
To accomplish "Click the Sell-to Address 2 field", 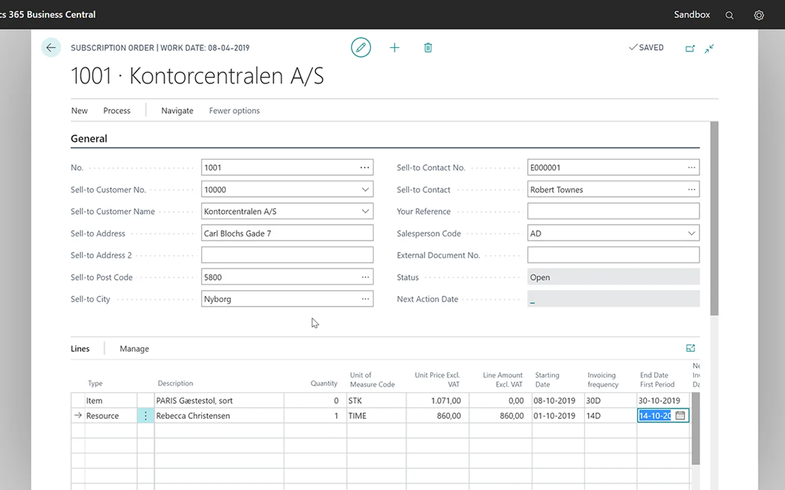I will [287, 255].
